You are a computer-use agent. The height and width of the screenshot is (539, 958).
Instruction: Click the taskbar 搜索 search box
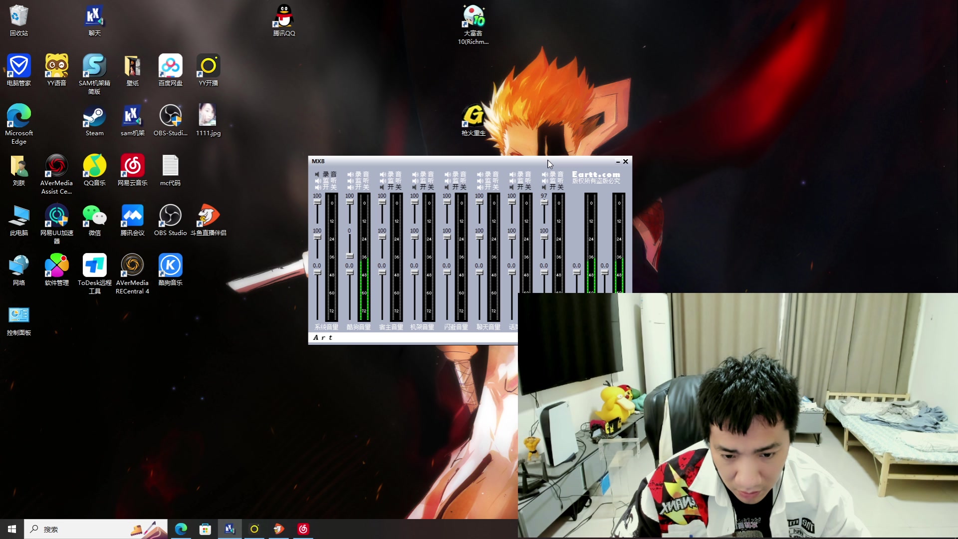pos(96,529)
